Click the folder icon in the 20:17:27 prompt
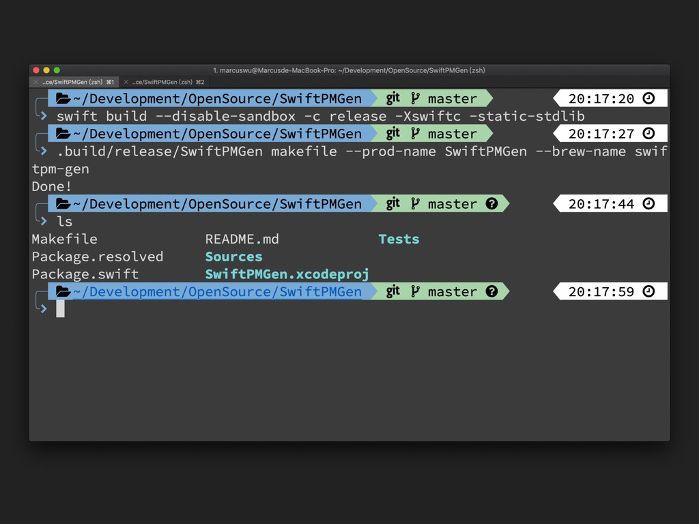 pos(63,133)
